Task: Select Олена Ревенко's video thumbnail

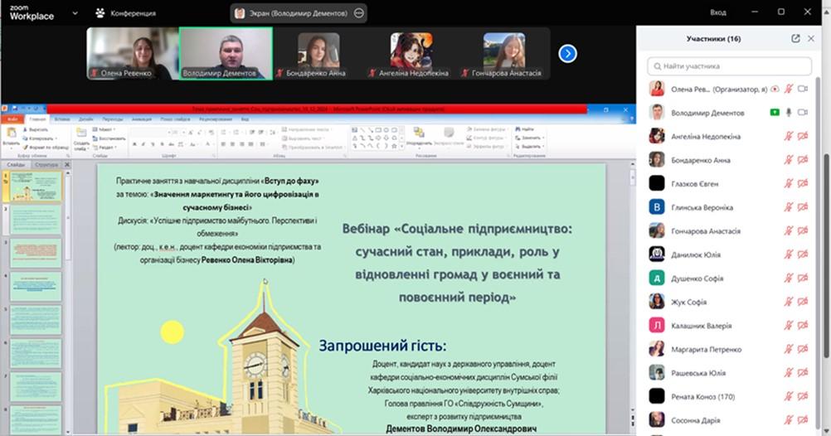Action: pyautogui.click(x=133, y=53)
